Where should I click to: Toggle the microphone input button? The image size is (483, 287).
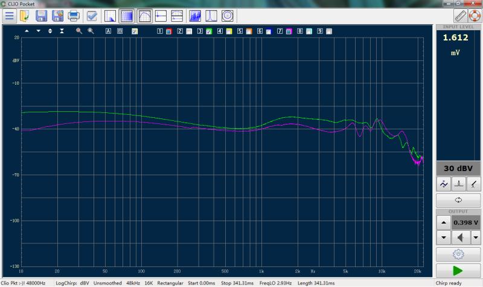click(x=459, y=184)
